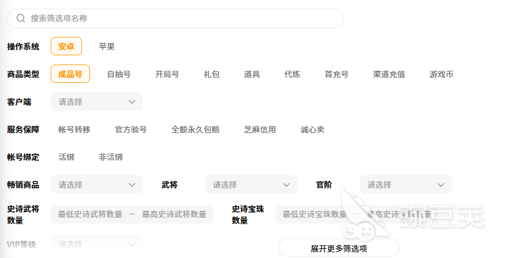Open the 官阶 selection dropdown
506x258 pixels.
pos(406,185)
